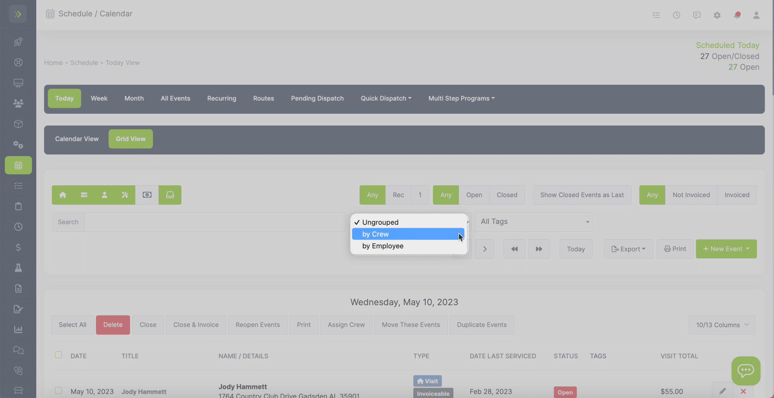Toggle the tools work-order type filter
The height and width of the screenshot is (398, 774).
click(125, 195)
